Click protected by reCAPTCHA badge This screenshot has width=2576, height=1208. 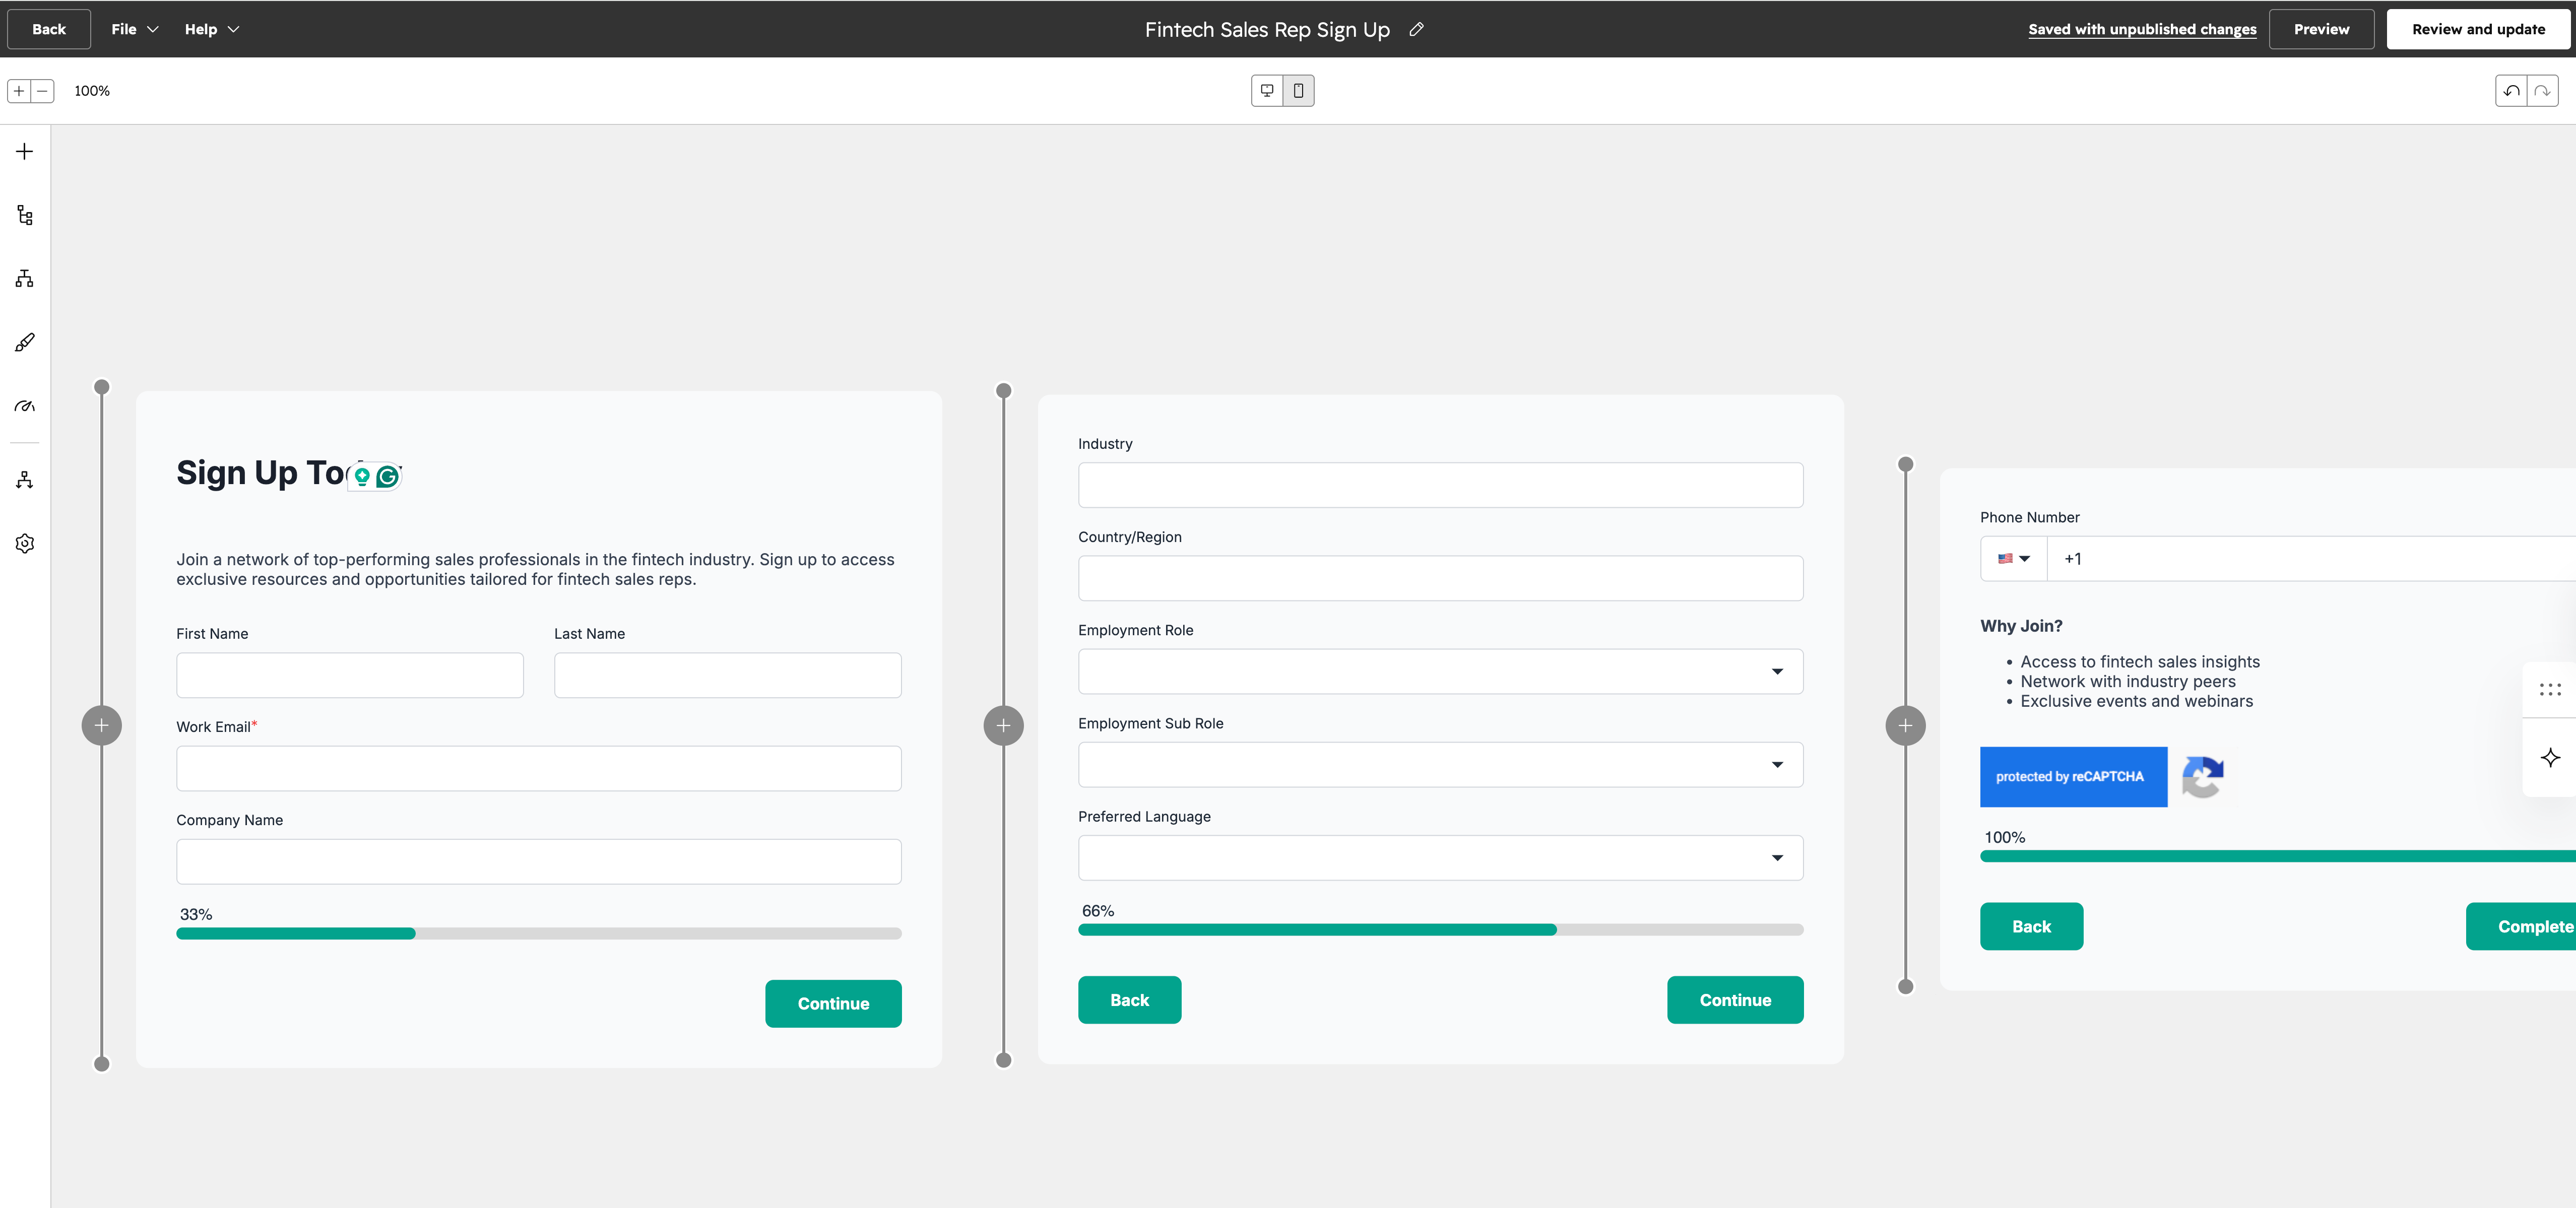[2073, 777]
